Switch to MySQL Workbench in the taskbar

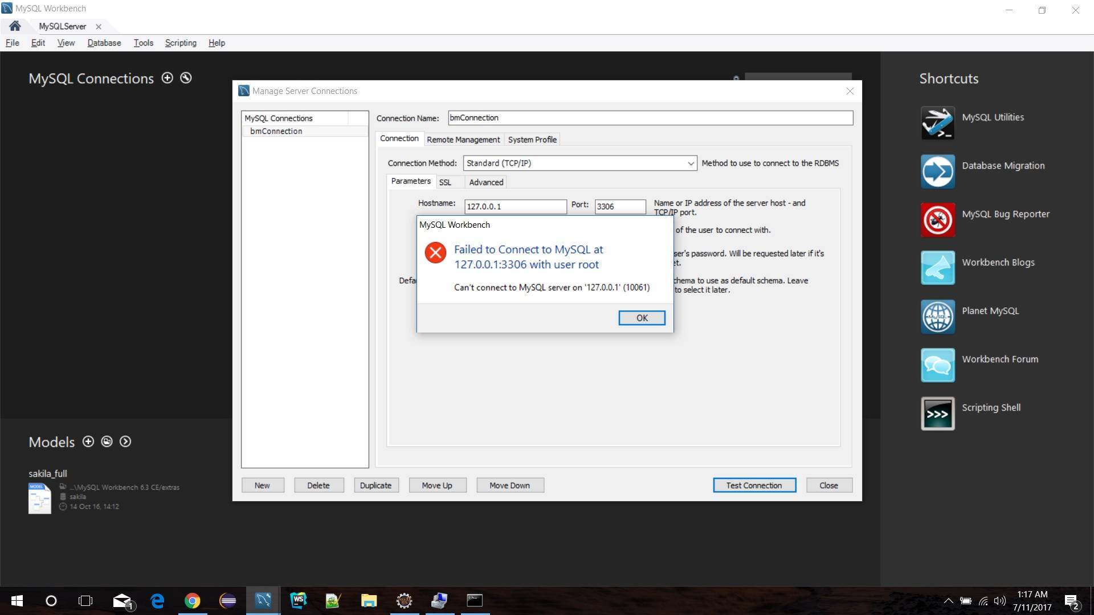pyautogui.click(x=263, y=601)
